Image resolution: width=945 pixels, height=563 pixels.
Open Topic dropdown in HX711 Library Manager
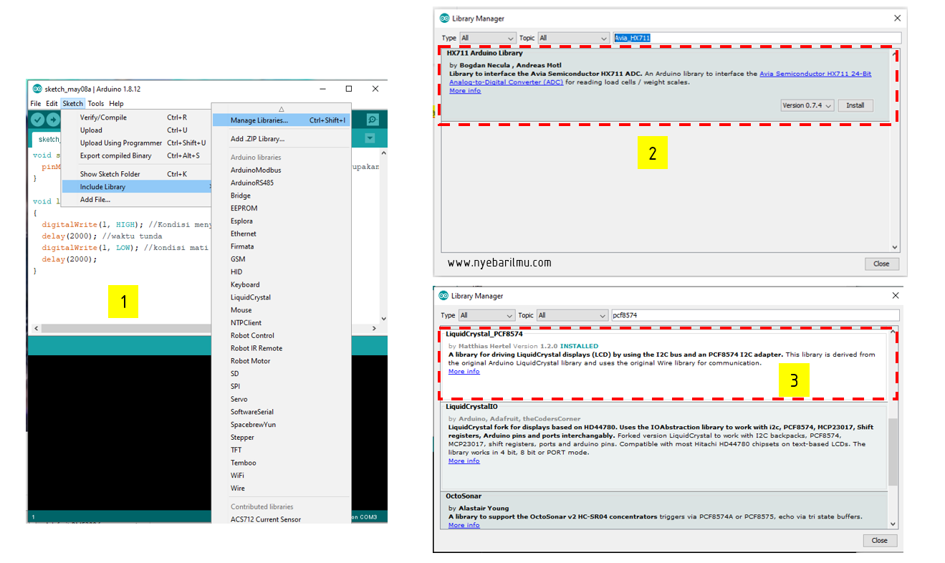click(573, 38)
